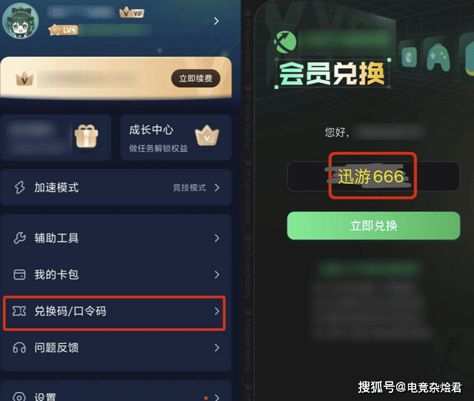This screenshot has height=401, width=474.
Task: Open 我的卡包 card wallet entry
Action: click(116, 274)
